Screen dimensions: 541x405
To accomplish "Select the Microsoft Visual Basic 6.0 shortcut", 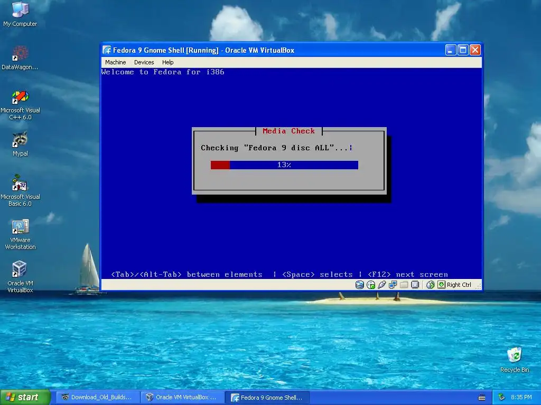I will coord(20,190).
